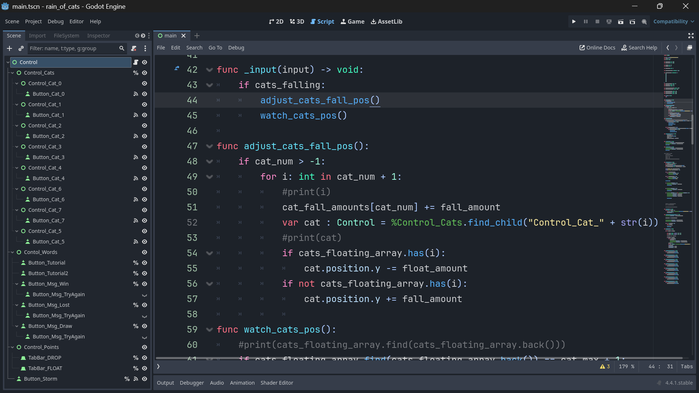Click Search Help button
This screenshot has width=699, height=393.
click(639, 48)
